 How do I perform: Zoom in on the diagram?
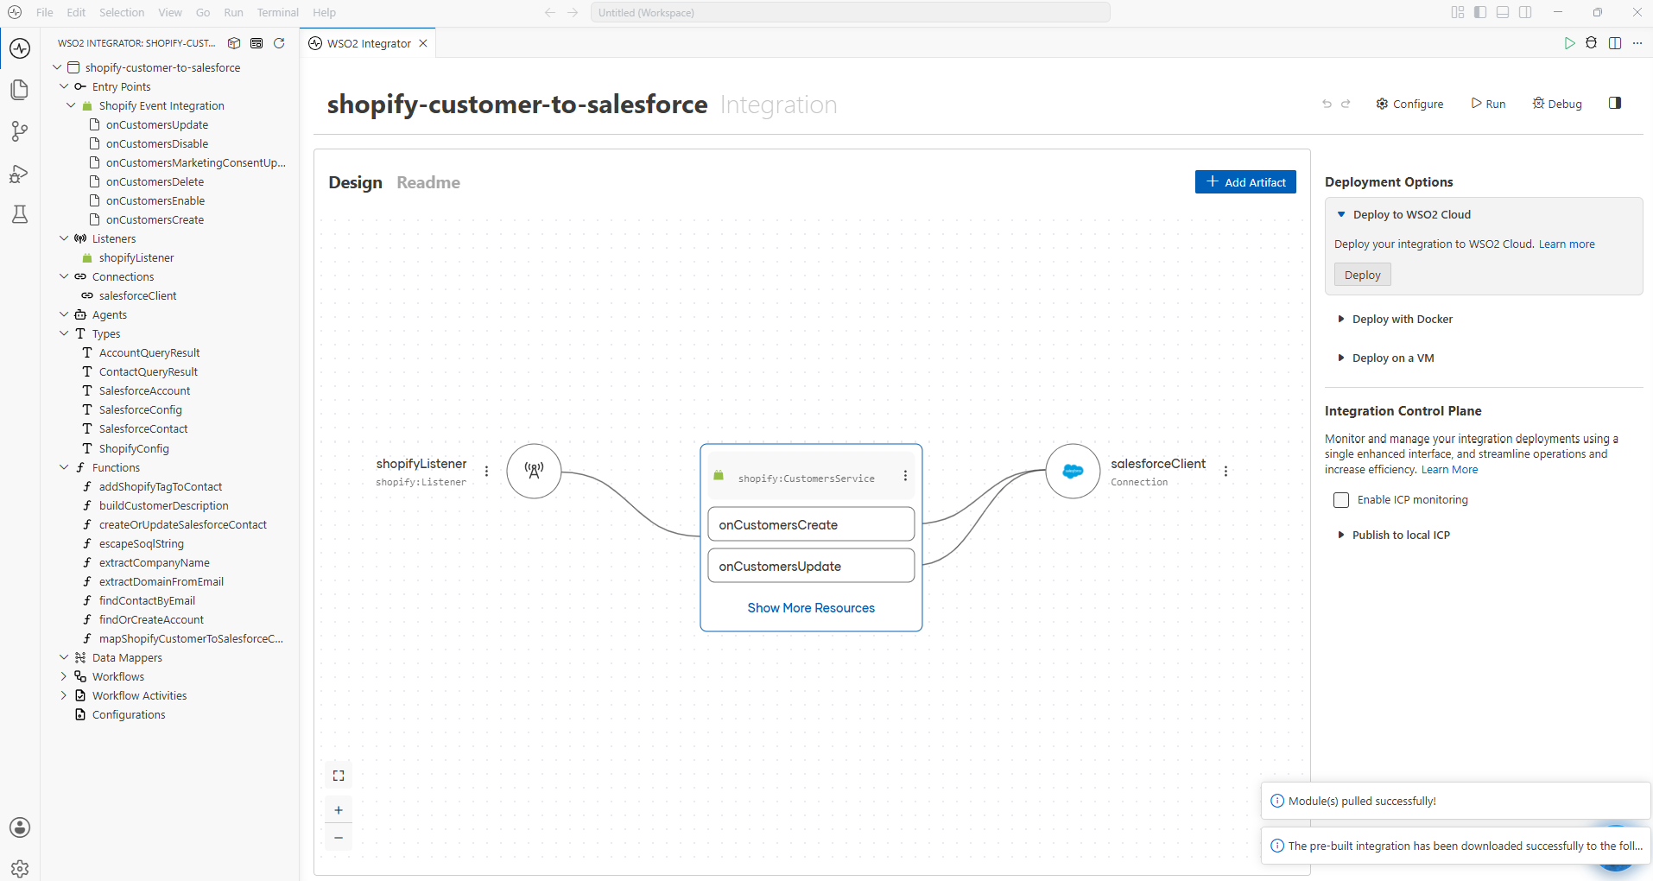pos(339,810)
